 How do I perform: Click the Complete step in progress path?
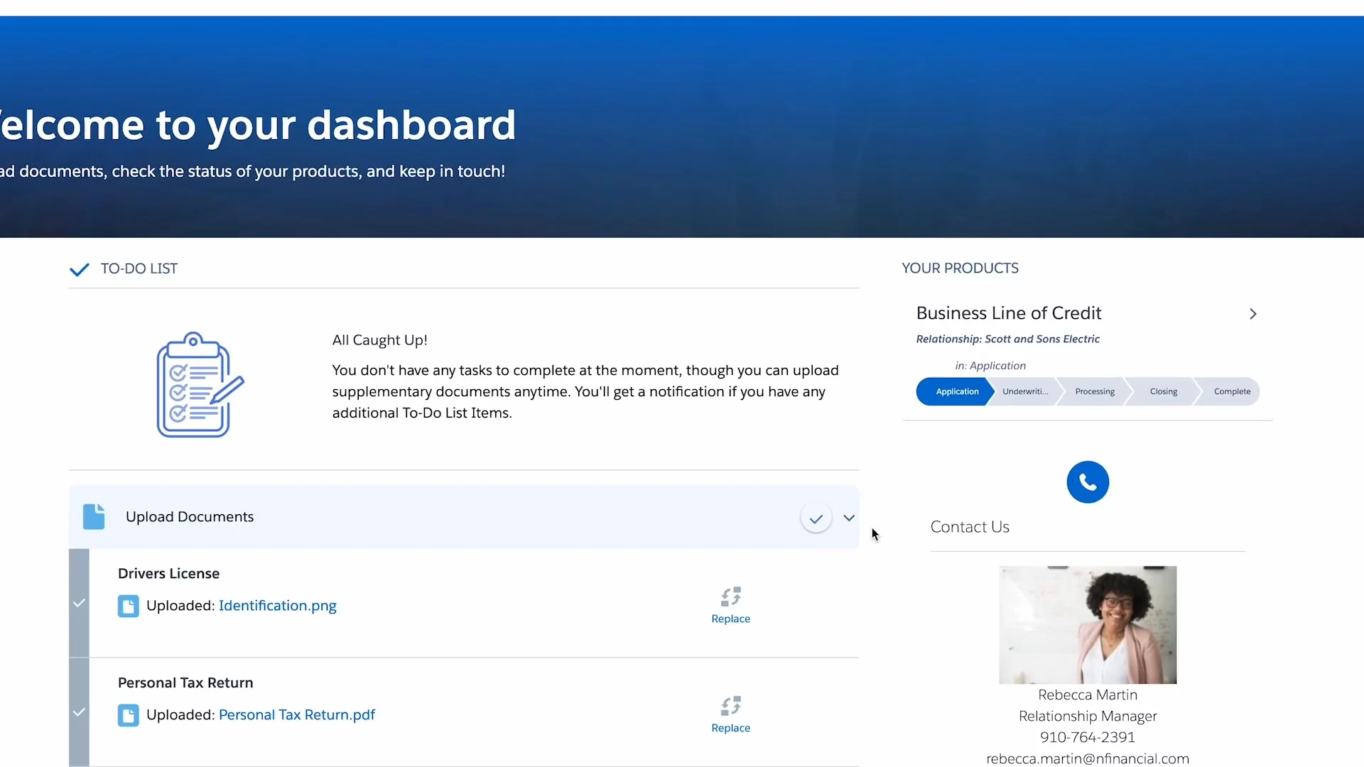[1231, 392]
